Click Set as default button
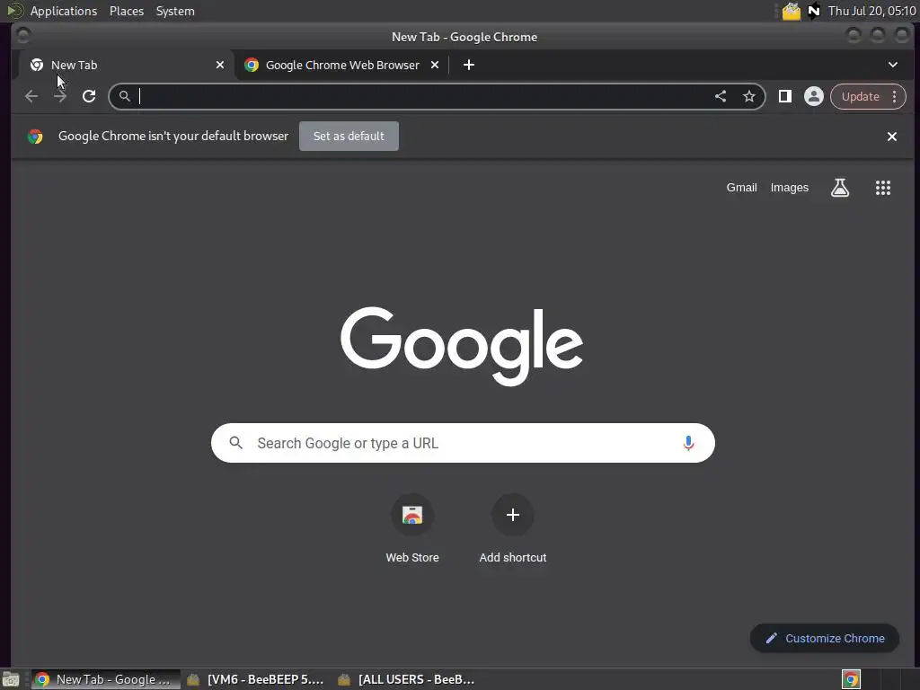This screenshot has width=920, height=690. (x=349, y=137)
